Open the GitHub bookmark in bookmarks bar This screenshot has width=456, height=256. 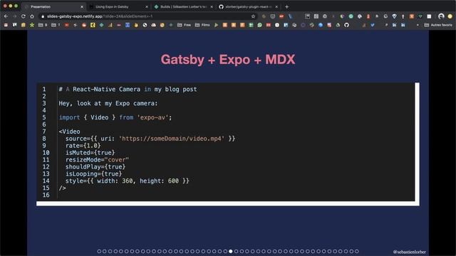(x=346, y=26)
